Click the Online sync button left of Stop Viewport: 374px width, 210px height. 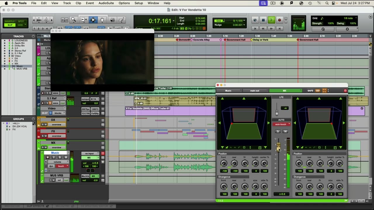click(x=255, y=20)
